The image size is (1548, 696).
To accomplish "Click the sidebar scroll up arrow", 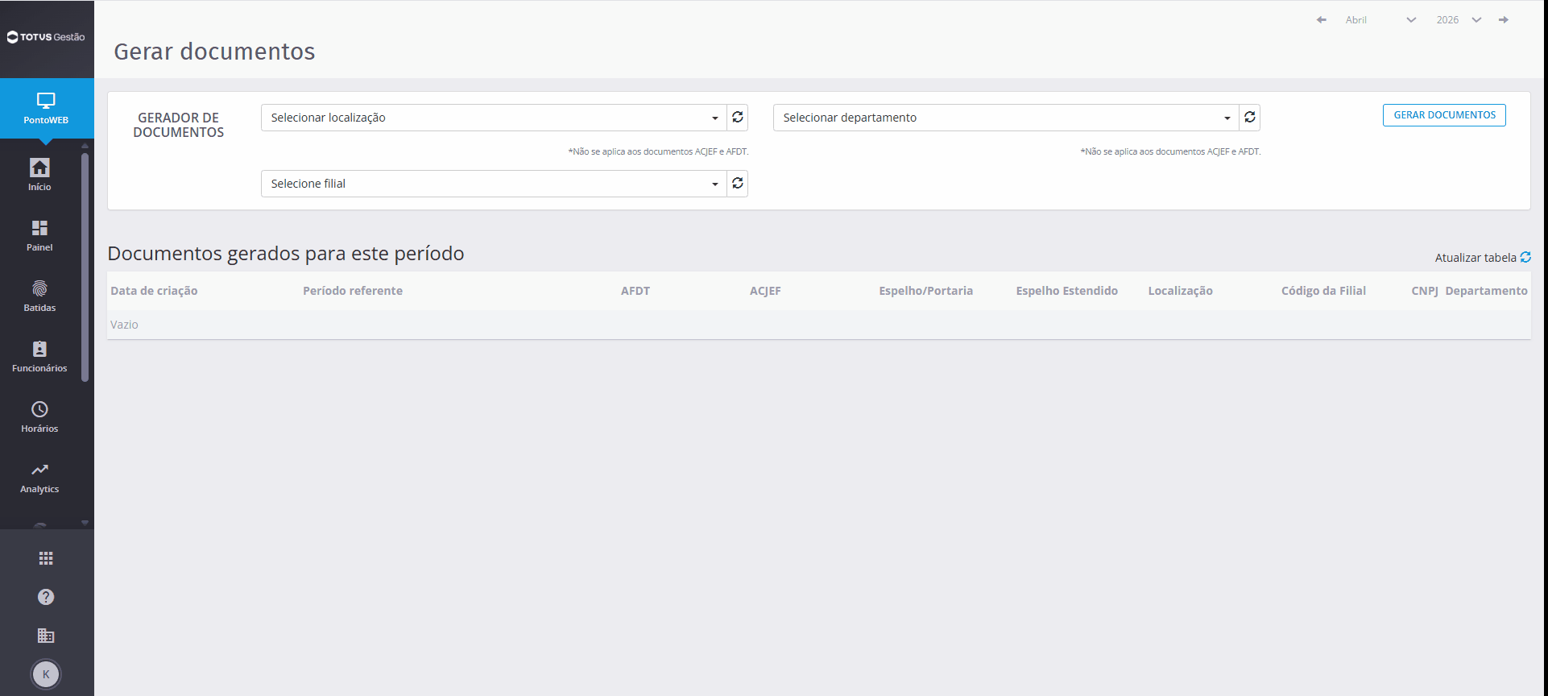I will pyautogui.click(x=85, y=146).
